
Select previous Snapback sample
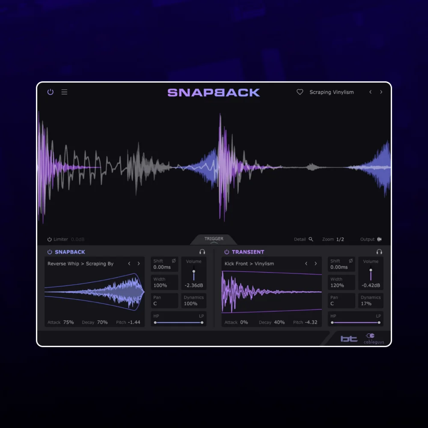point(129,263)
